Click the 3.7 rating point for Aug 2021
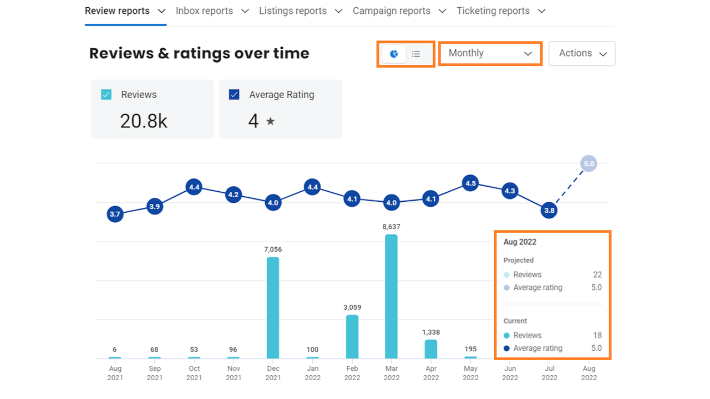This screenshot has height=399, width=710. (115, 214)
